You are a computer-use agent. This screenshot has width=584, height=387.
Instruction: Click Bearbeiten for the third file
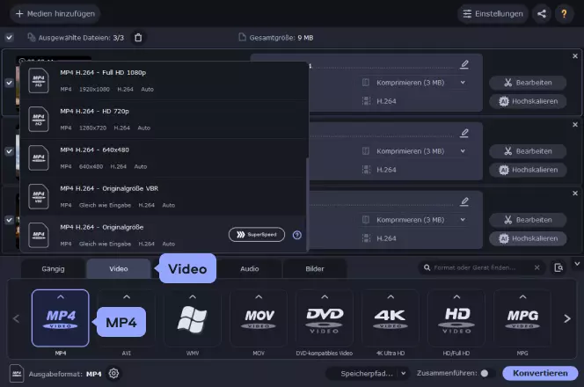point(528,220)
